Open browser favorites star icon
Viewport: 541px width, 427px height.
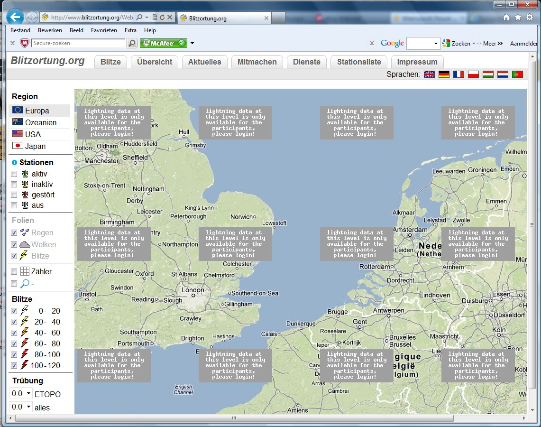[518, 17]
